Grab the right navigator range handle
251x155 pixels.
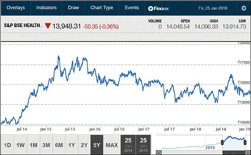click(x=245, y=142)
